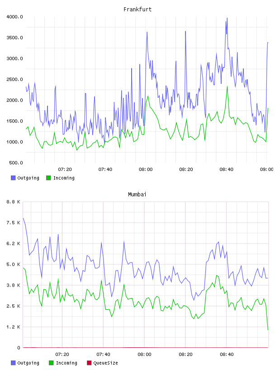This screenshot has width=275, height=370.
Task: Click the blue Outgoing swatch in Mumbai legend
Action: [x=13, y=363]
